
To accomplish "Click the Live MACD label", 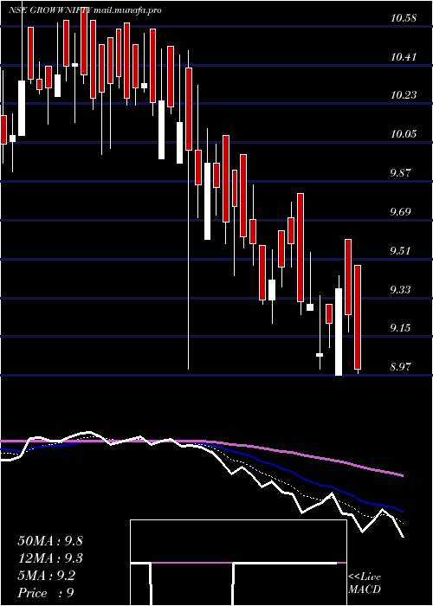I will pyautogui.click(x=365, y=583).
